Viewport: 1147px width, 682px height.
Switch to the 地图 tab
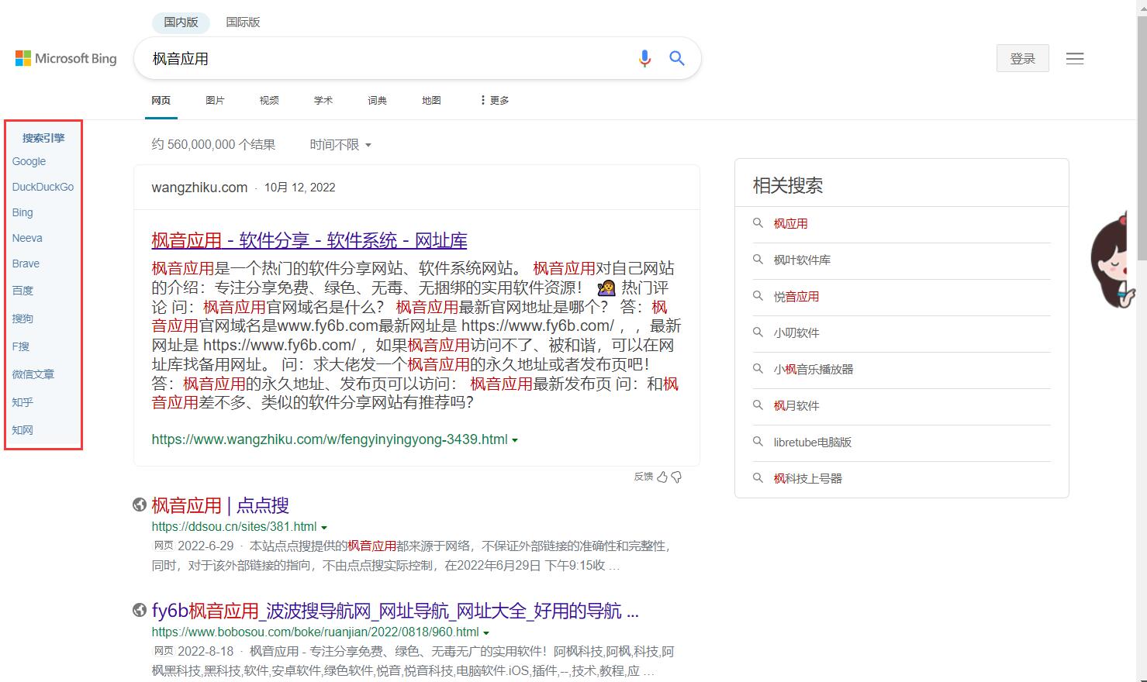pyautogui.click(x=431, y=101)
